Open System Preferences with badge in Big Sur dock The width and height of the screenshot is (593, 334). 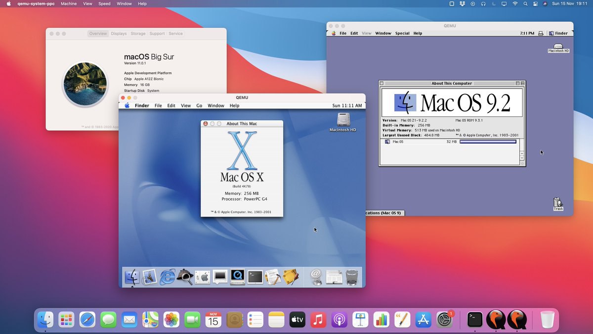[x=444, y=320]
